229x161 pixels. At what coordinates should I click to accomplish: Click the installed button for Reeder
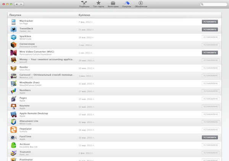(211, 68)
